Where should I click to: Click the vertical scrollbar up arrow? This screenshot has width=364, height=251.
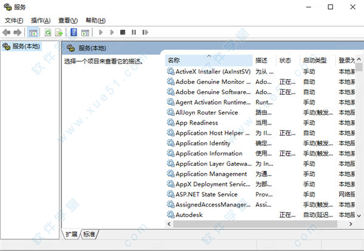coord(359,60)
